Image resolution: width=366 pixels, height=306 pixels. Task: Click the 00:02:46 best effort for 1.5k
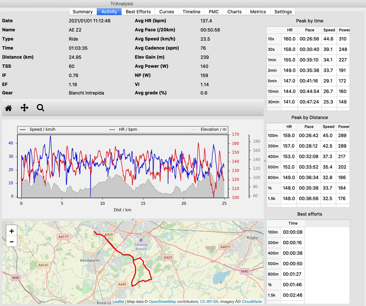[x=293, y=295]
